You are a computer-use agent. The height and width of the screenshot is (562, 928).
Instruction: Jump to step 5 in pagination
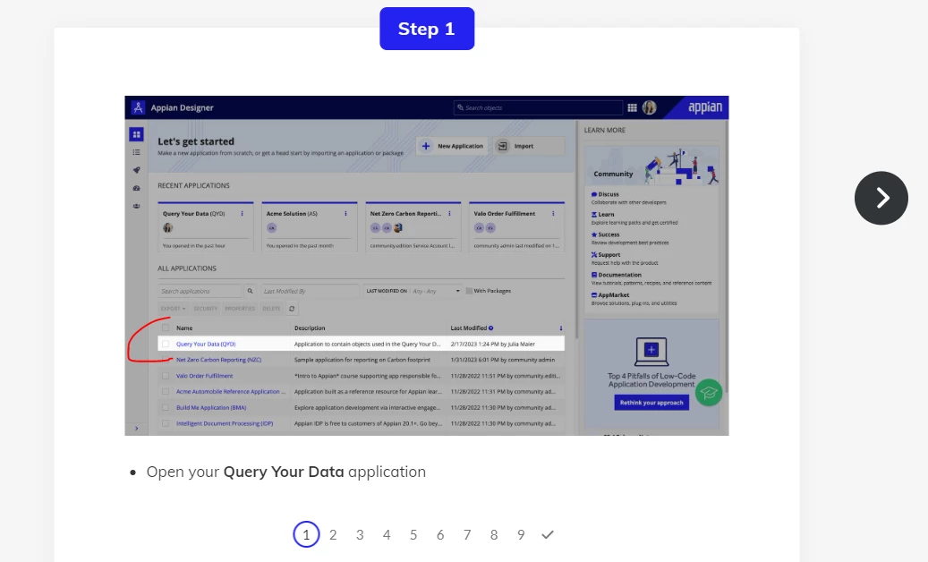click(413, 535)
